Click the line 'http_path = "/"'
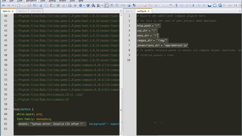 pyautogui.click(x=148, y=26)
